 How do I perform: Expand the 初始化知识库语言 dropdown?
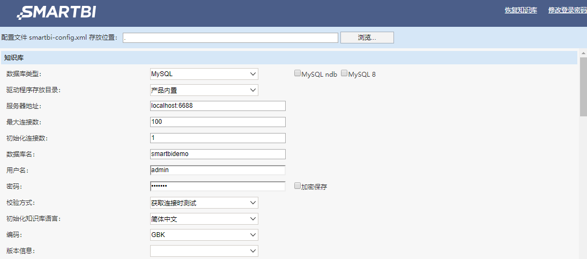204,219
